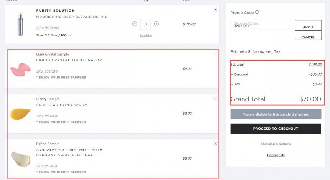330x180 pixels.
Task: Click Enjoy Your Free Samples under Clarity Sample
Action: (61, 122)
